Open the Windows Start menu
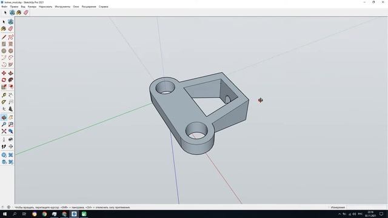 5,214
